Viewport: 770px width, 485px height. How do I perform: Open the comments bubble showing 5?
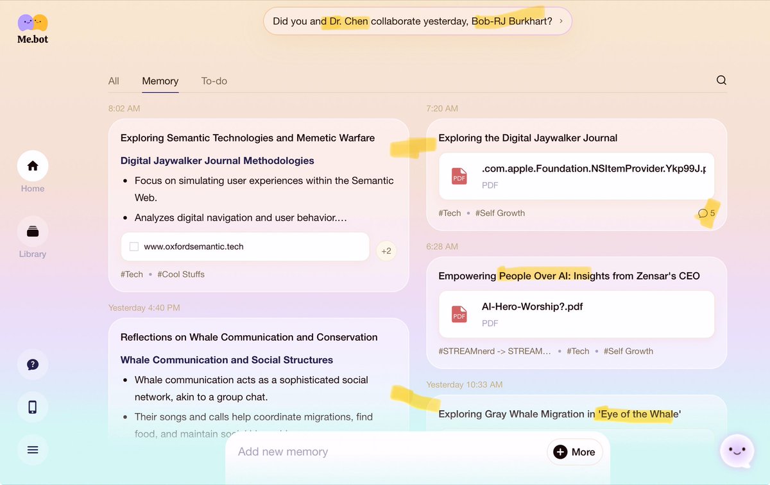706,213
